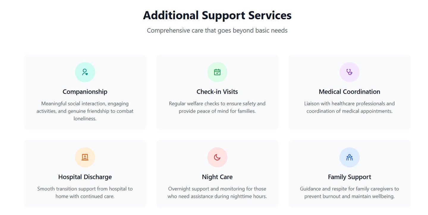The width and height of the screenshot is (428, 215).
Task: Click the overnight support and monitoring text
Action: point(217,192)
